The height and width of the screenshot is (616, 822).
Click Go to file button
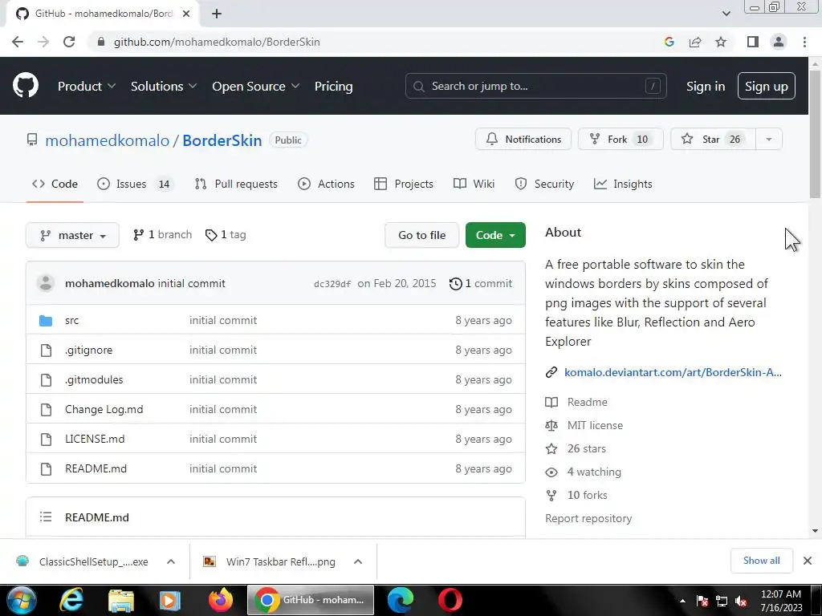click(421, 235)
